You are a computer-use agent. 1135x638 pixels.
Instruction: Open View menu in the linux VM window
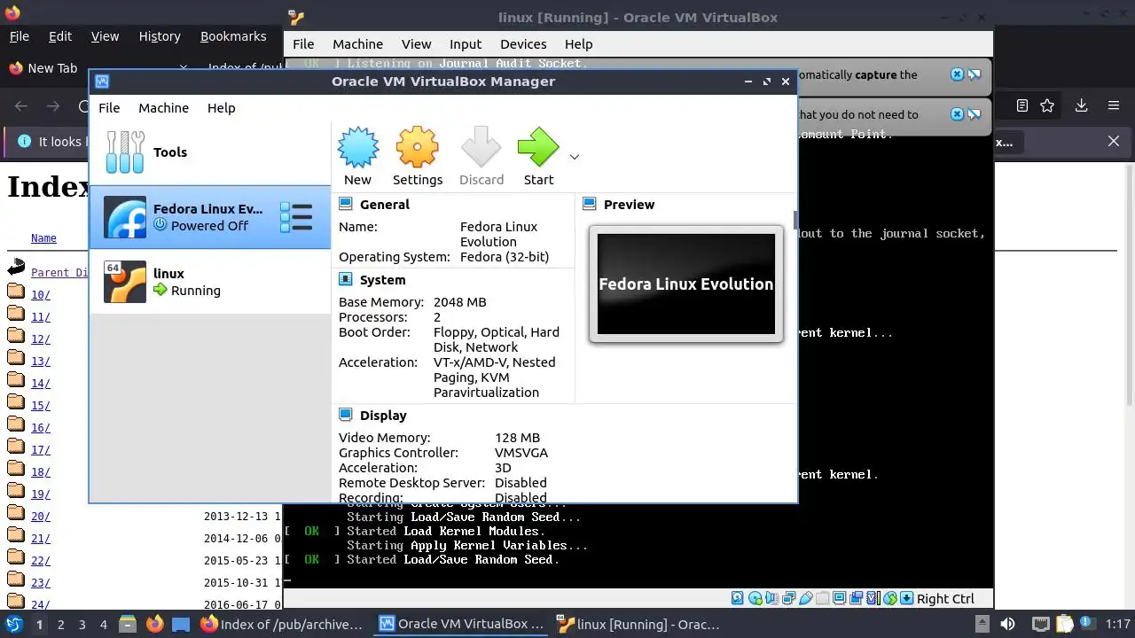[416, 43]
